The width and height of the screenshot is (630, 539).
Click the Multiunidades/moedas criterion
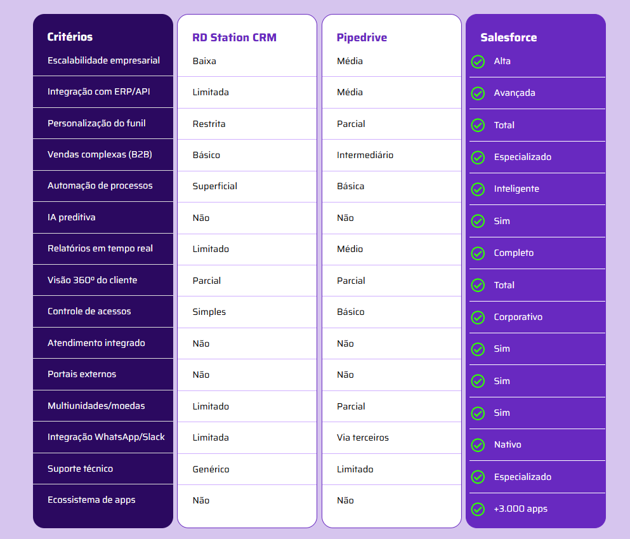click(96, 406)
